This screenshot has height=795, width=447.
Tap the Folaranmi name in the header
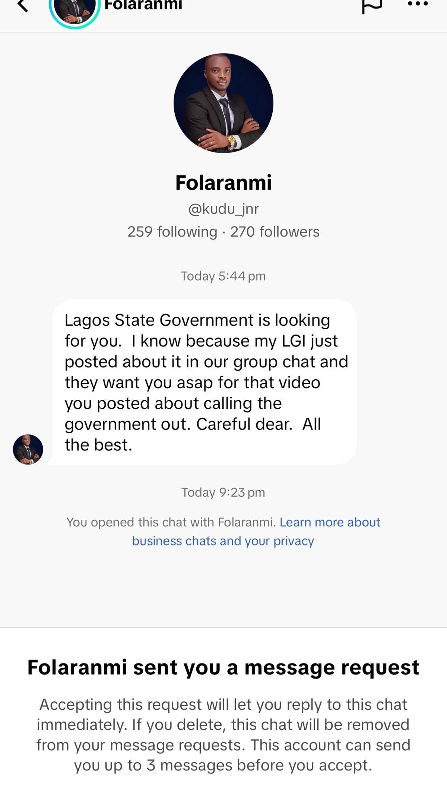pyautogui.click(x=143, y=5)
